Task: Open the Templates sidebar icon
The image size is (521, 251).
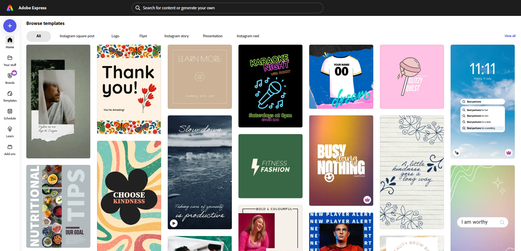Action: pyautogui.click(x=10, y=93)
